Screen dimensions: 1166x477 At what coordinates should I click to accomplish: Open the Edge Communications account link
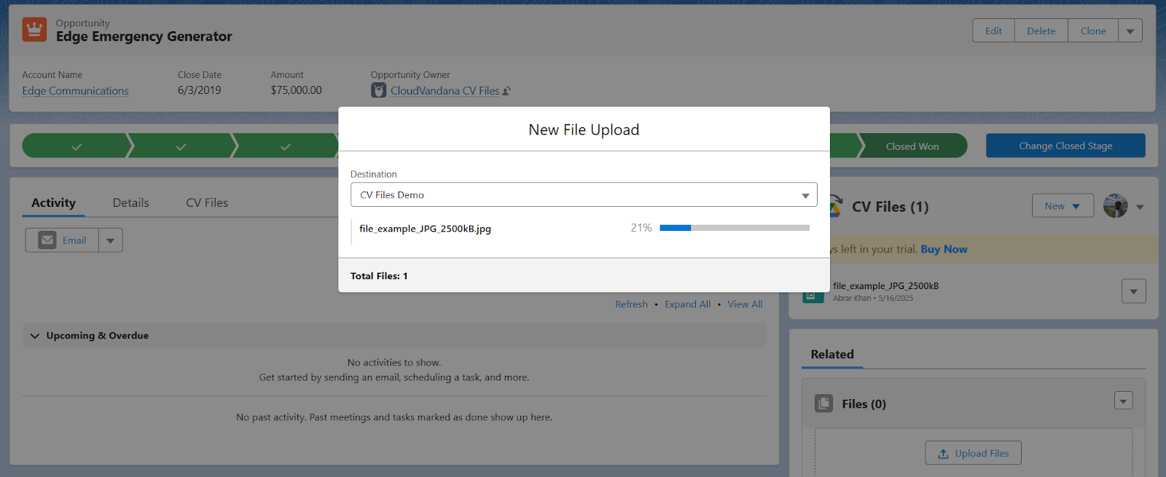pos(75,91)
